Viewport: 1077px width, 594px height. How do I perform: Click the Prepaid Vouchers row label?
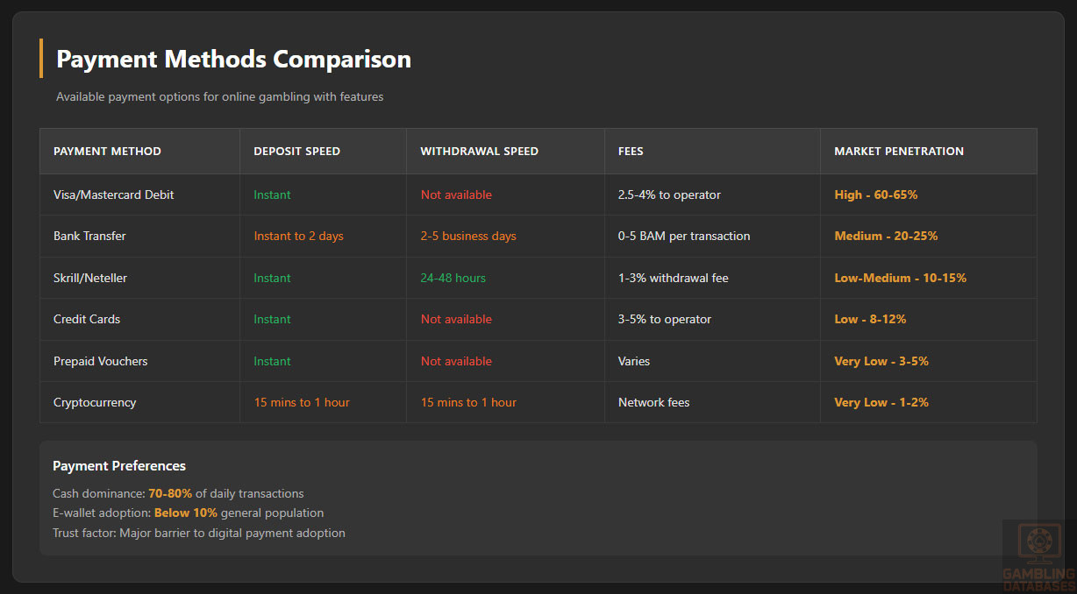pyautogui.click(x=100, y=361)
